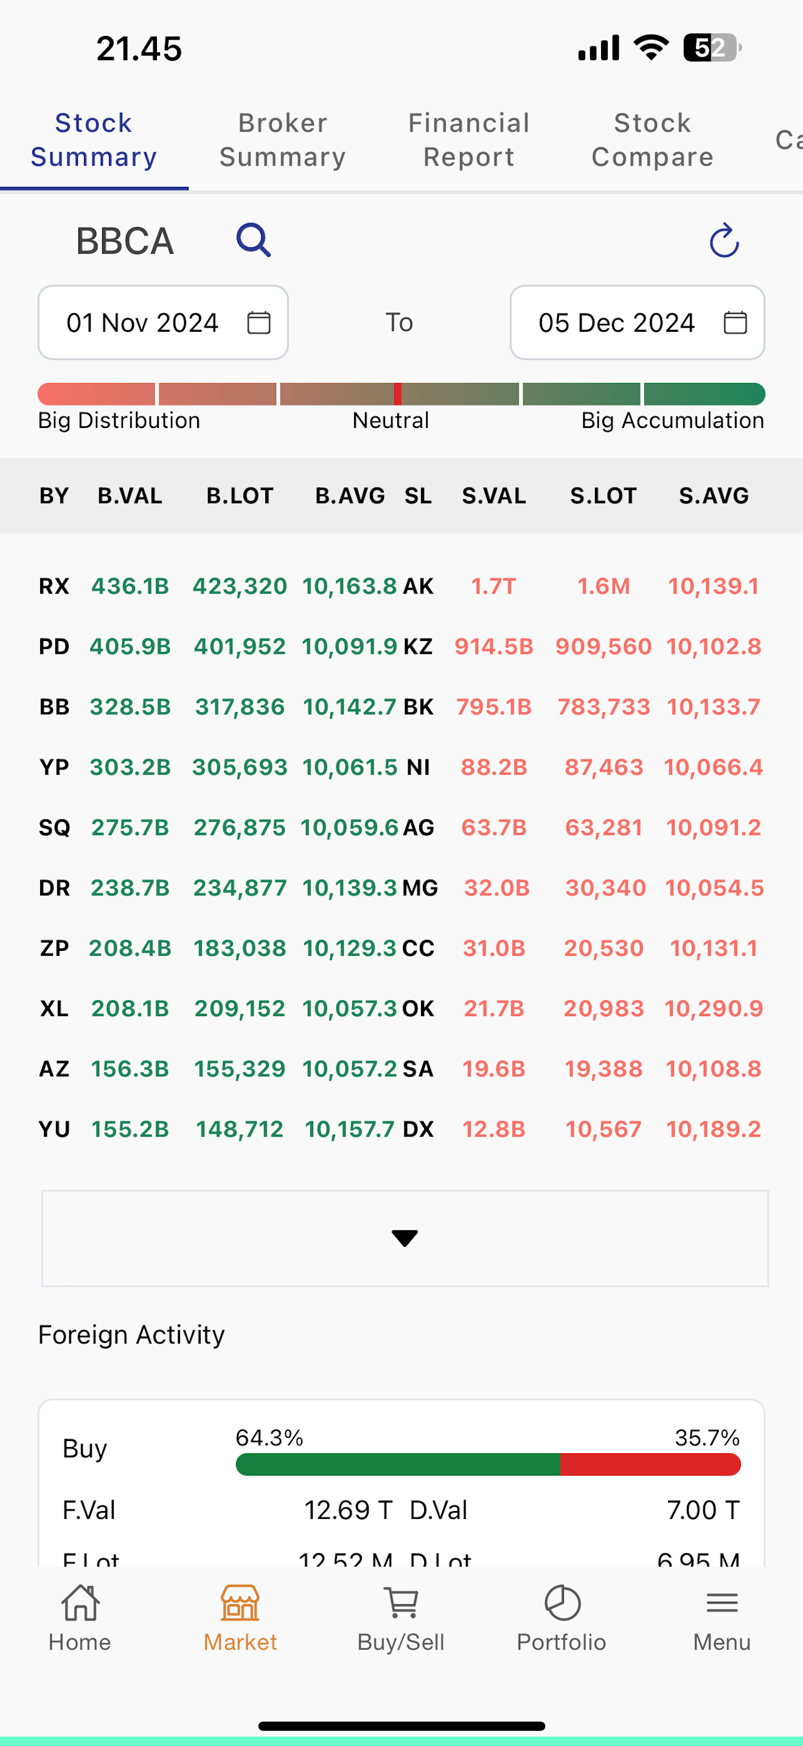The width and height of the screenshot is (803, 1746).
Task: Open the 01 Nov 2024 date picker
Action: click(163, 323)
